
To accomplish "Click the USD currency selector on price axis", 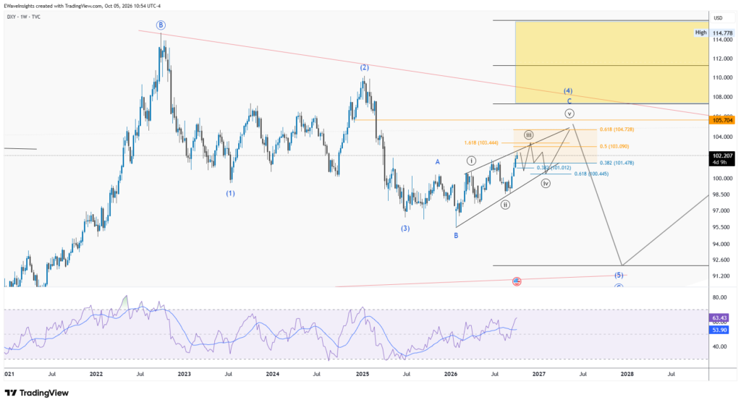I will (x=718, y=18).
